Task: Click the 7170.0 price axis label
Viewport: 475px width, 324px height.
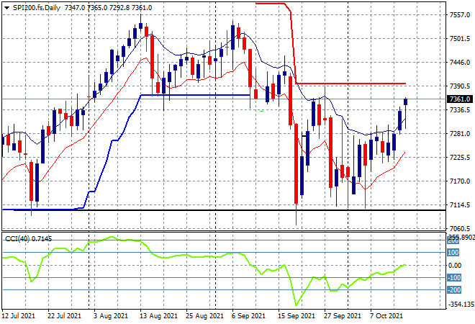Action: click(x=460, y=181)
